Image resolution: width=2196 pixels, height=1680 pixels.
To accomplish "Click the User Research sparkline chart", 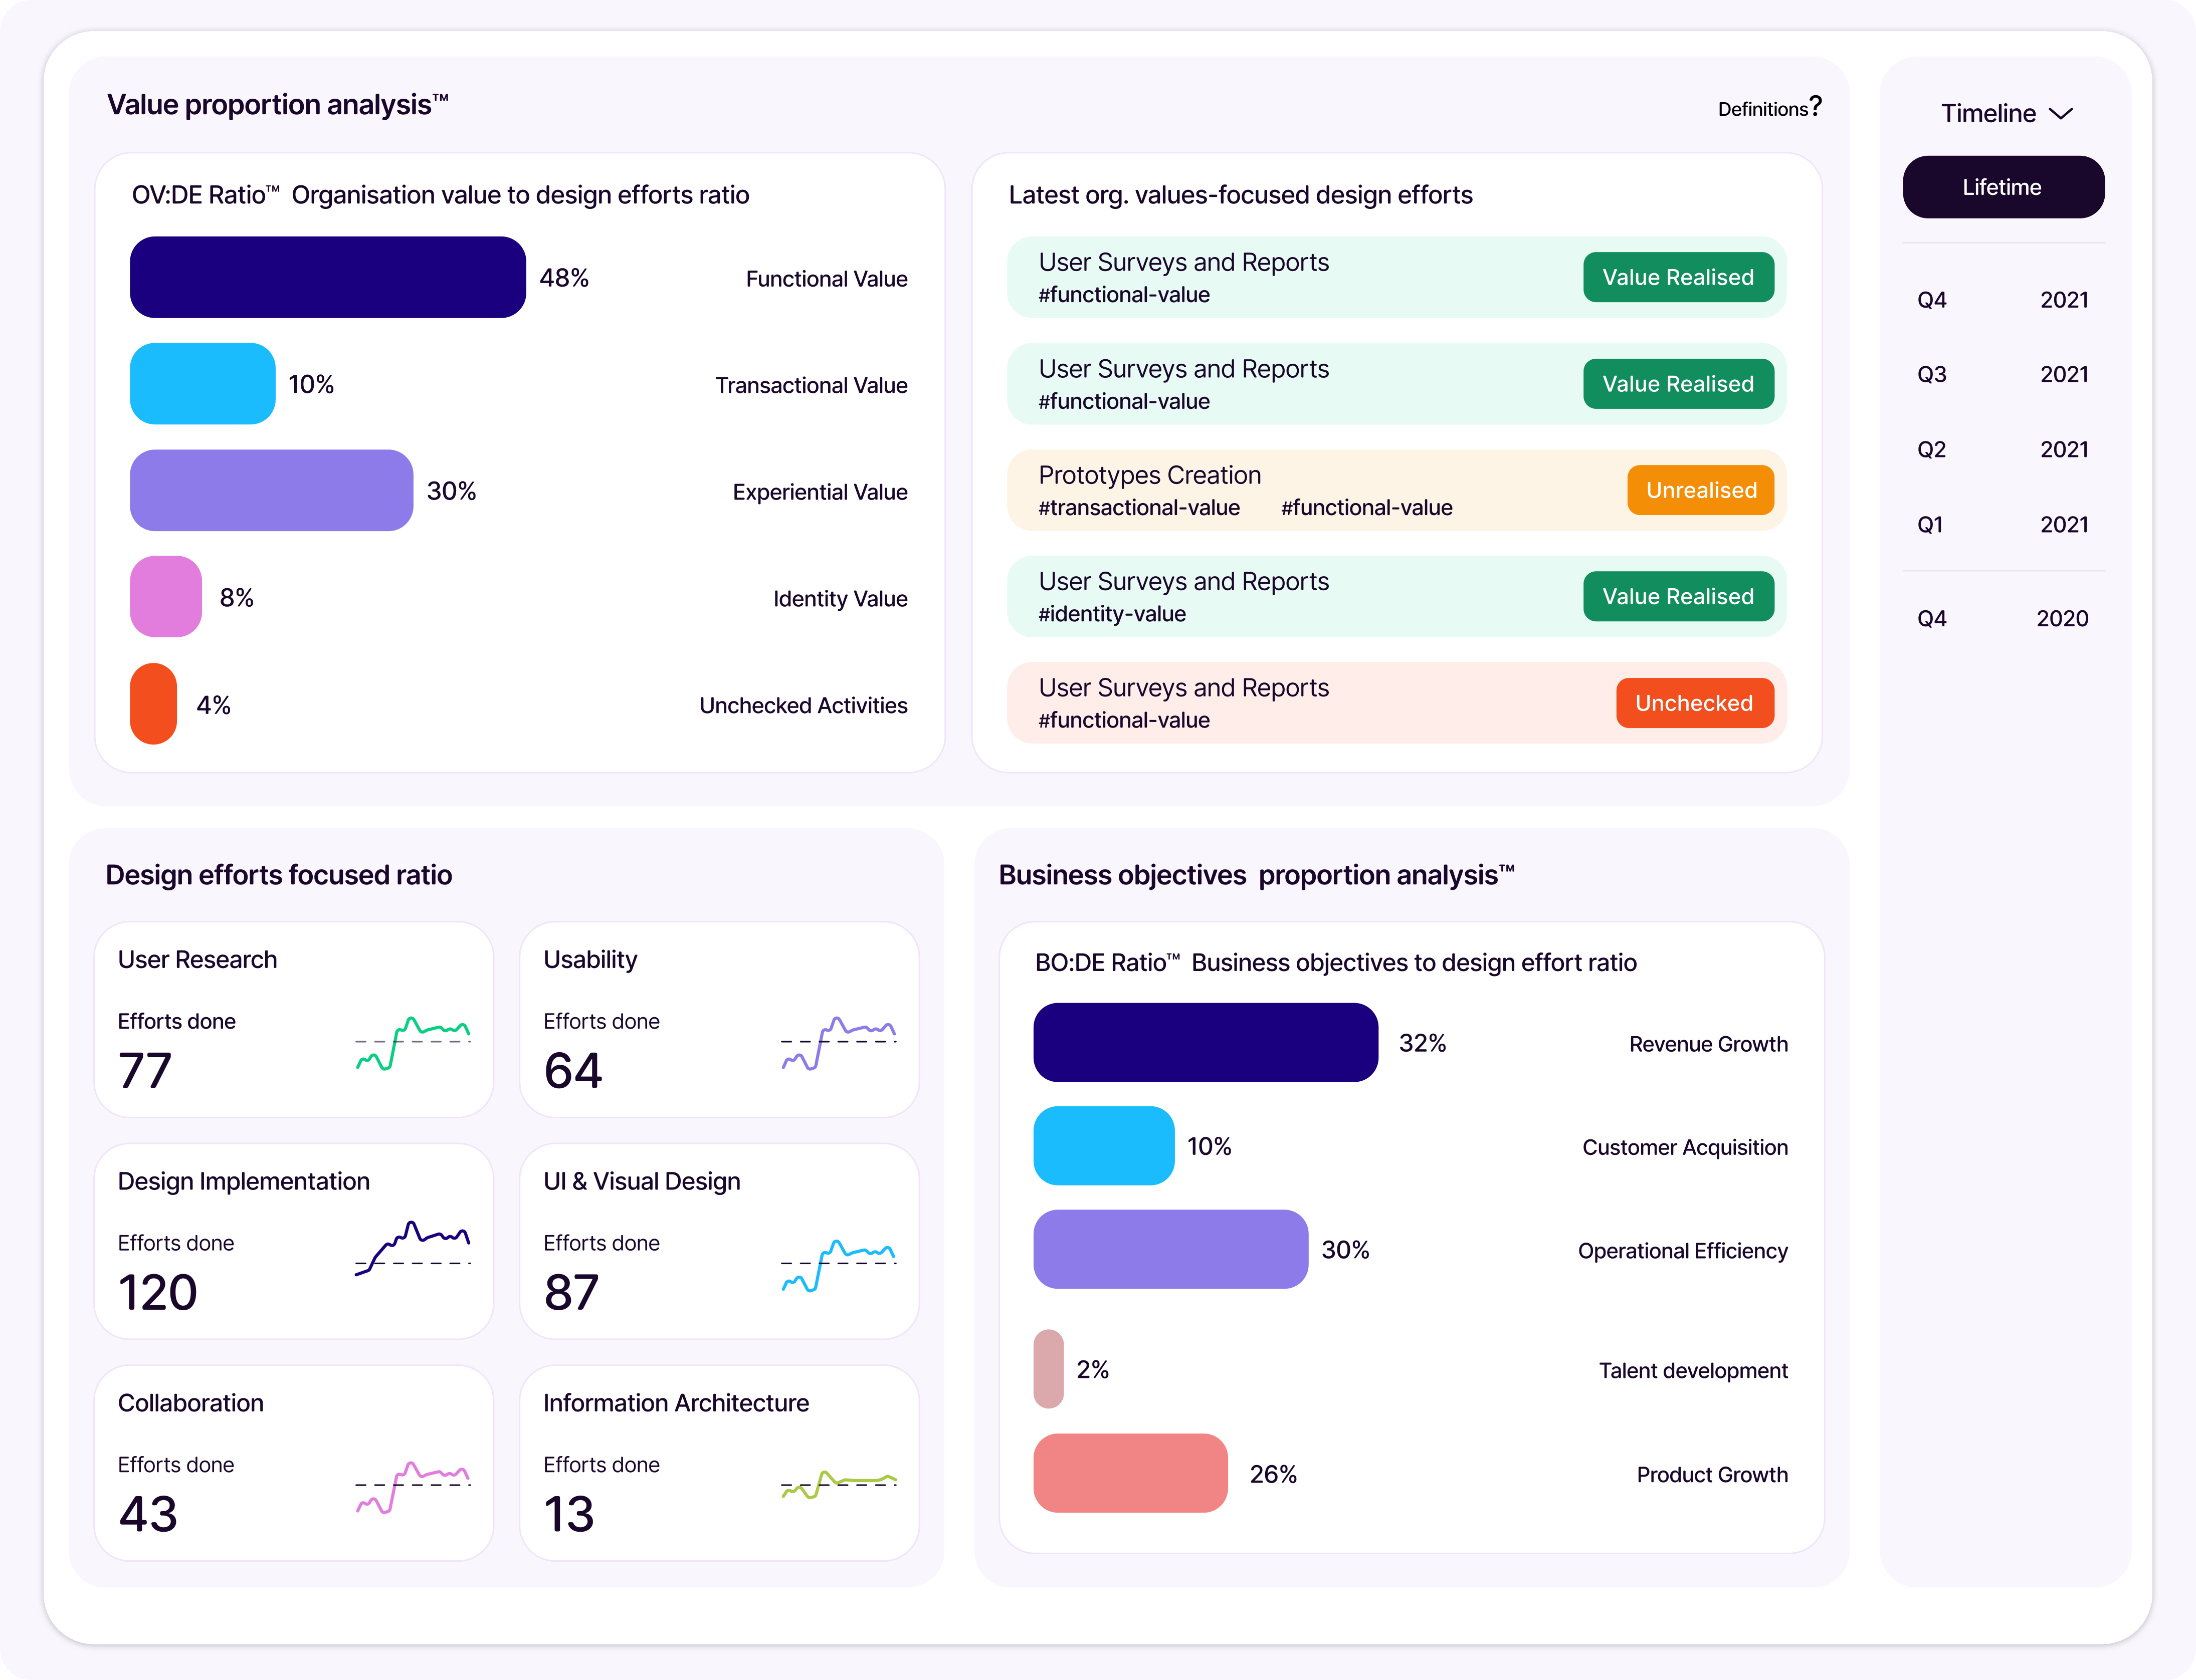I will 413,1043.
